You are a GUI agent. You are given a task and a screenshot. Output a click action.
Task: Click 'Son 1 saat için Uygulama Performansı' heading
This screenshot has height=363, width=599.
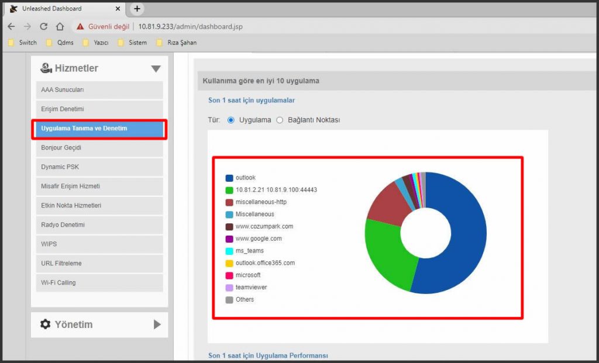(x=268, y=355)
